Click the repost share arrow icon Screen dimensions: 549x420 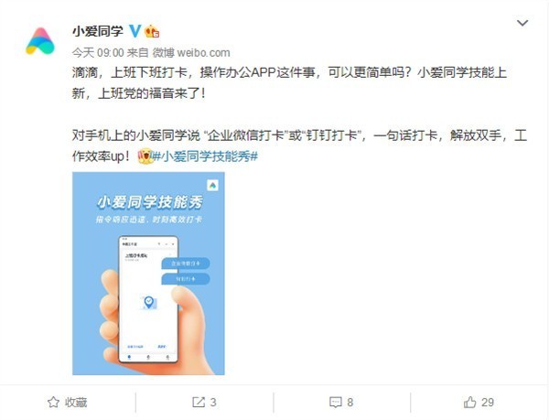199,402
